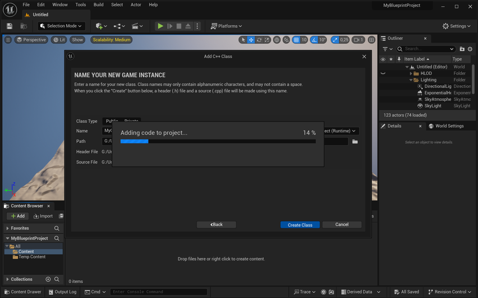Screen dimensions: 478x298
Task: Click the Eject from player icon
Action: click(188, 26)
